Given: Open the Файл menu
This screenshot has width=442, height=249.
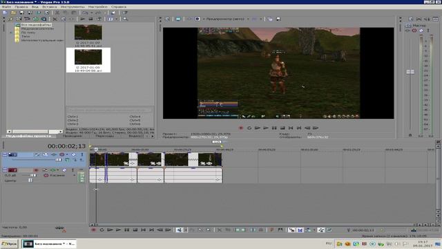Looking at the screenshot, I should 6,7.
